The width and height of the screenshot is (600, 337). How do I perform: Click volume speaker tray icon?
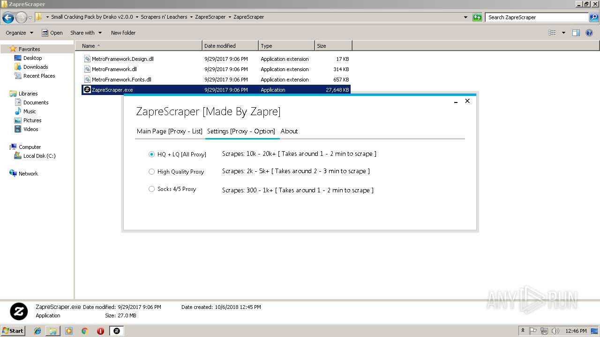(556, 331)
